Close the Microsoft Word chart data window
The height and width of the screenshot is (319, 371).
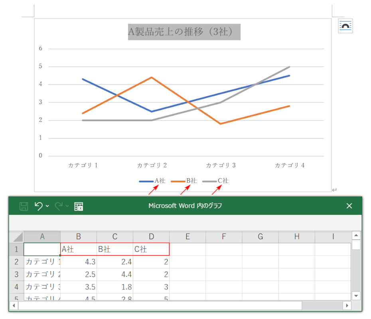(x=349, y=206)
